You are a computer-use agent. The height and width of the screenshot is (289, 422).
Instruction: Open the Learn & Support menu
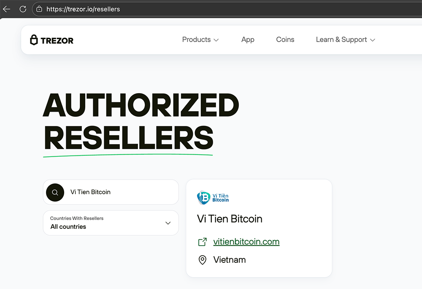pos(341,40)
